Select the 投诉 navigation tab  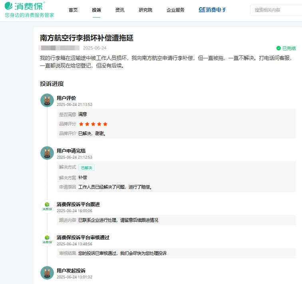(x=97, y=10)
